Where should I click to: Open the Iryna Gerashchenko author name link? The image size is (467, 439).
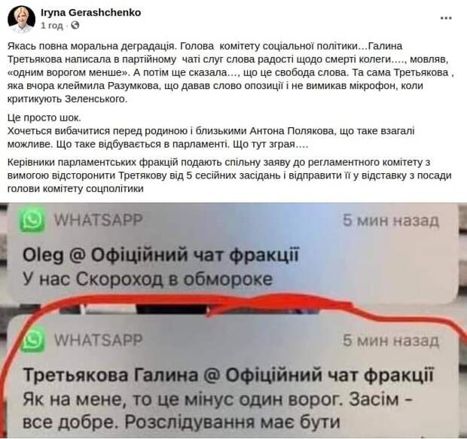pos(91,13)
